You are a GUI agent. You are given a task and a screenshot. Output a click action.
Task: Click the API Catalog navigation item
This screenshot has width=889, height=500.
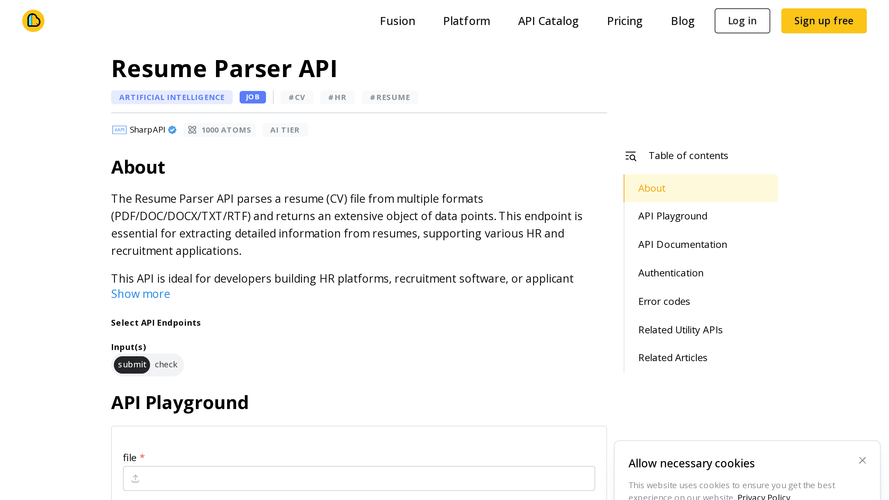(548, 21)
